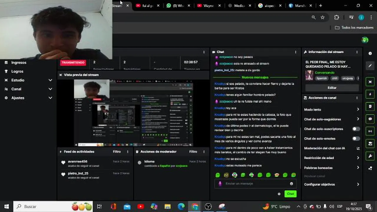This screenshot has width=377, height=212.
Task: Open Chat panel three-dot options
Action: tap(296, 52)
